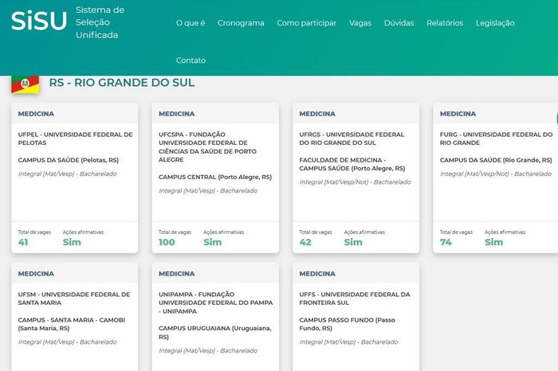Click total vagas value 41
This screenshot has width=558, height=371.
tap(23, 242)
